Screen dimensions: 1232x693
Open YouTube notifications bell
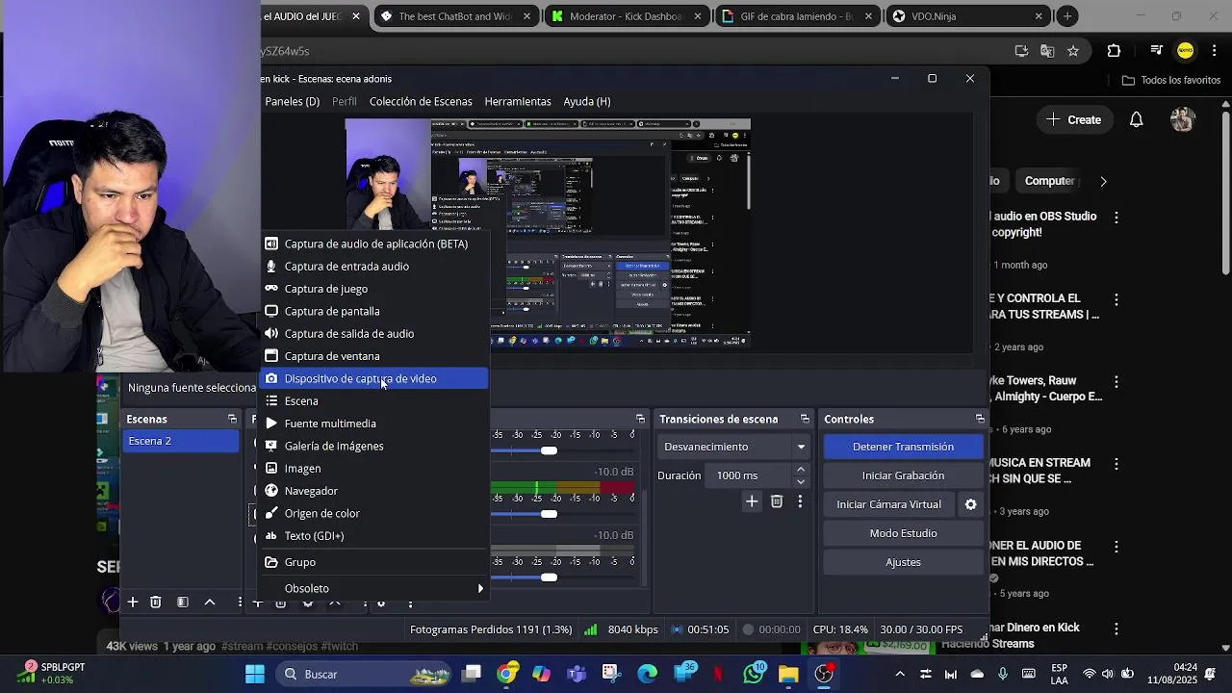click(x=1137, y=119)
